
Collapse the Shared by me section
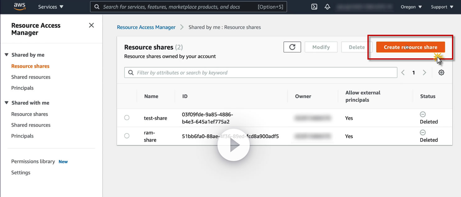pos(7,55)
